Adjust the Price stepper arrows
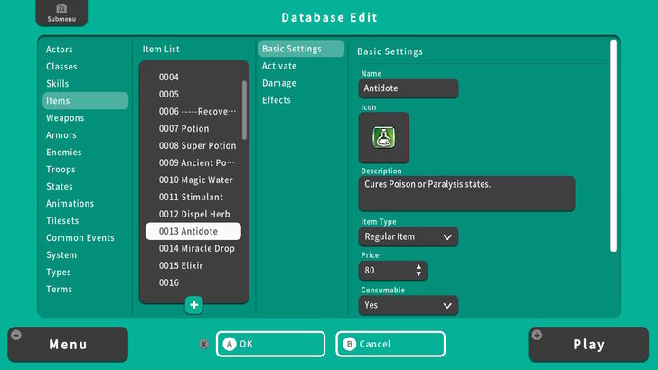Viewport: 658px width, 370px height. pos(418,271)
